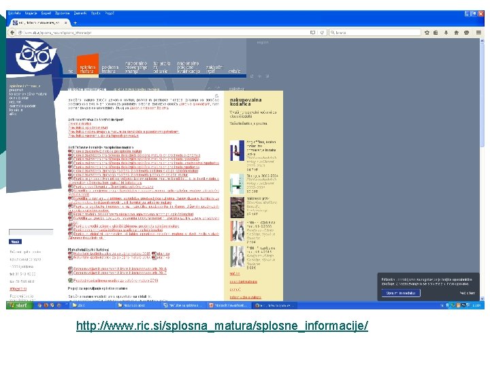Click the browser back arrow button

click(x=12, y=32)
